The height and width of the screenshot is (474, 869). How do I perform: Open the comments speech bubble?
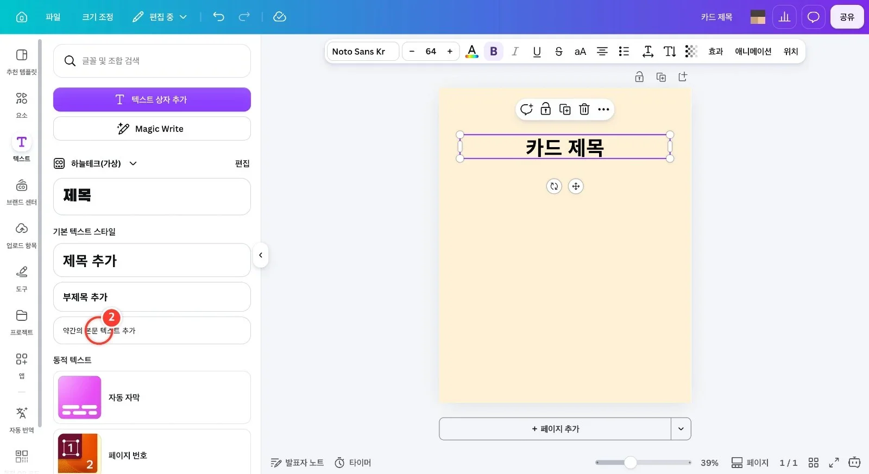[813, 17]
